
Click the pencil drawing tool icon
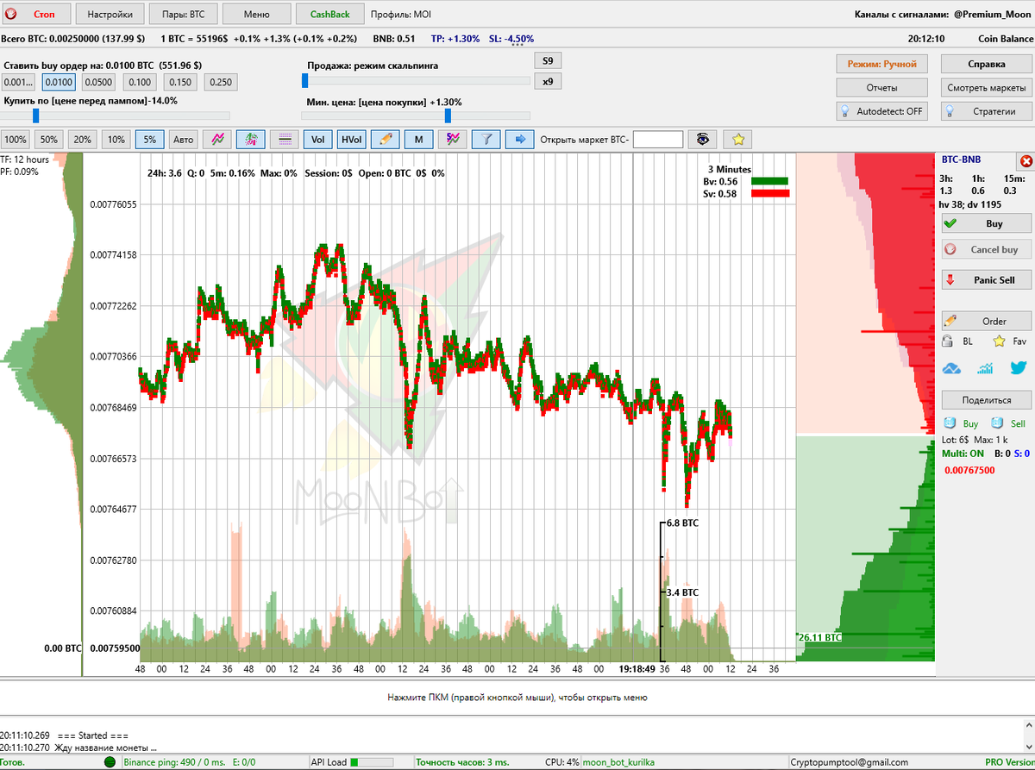point(386,139)
